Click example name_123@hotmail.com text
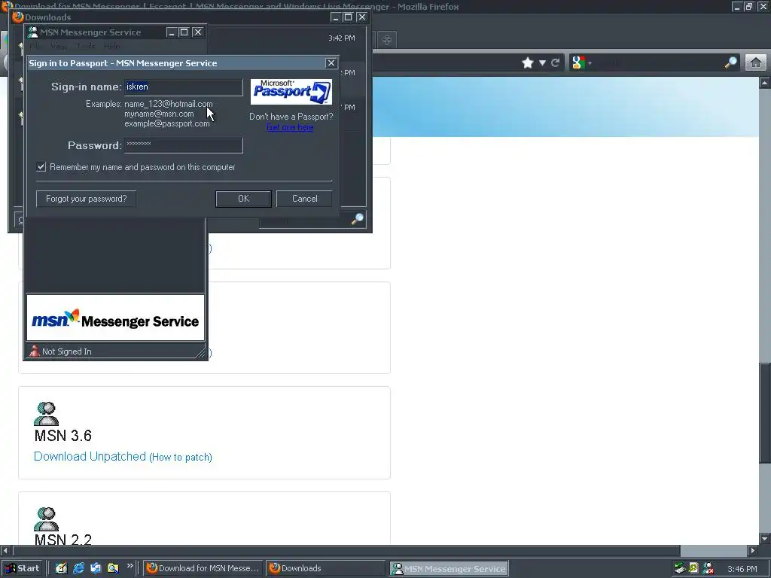Image resolution: width=771 pixels, height=578 pixels. pyautogui.click(x=169, y=104)
